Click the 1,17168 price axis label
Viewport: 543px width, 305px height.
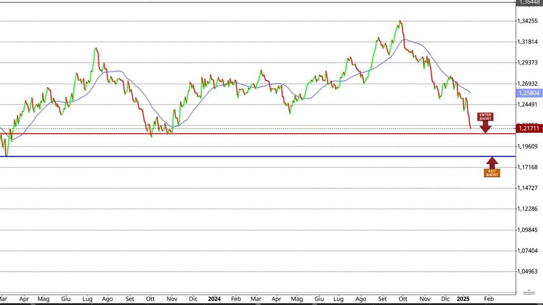click(x=529, y=167)
